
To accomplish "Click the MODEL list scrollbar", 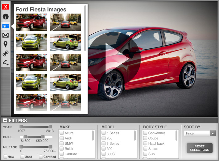I will [x=135, y=135].
